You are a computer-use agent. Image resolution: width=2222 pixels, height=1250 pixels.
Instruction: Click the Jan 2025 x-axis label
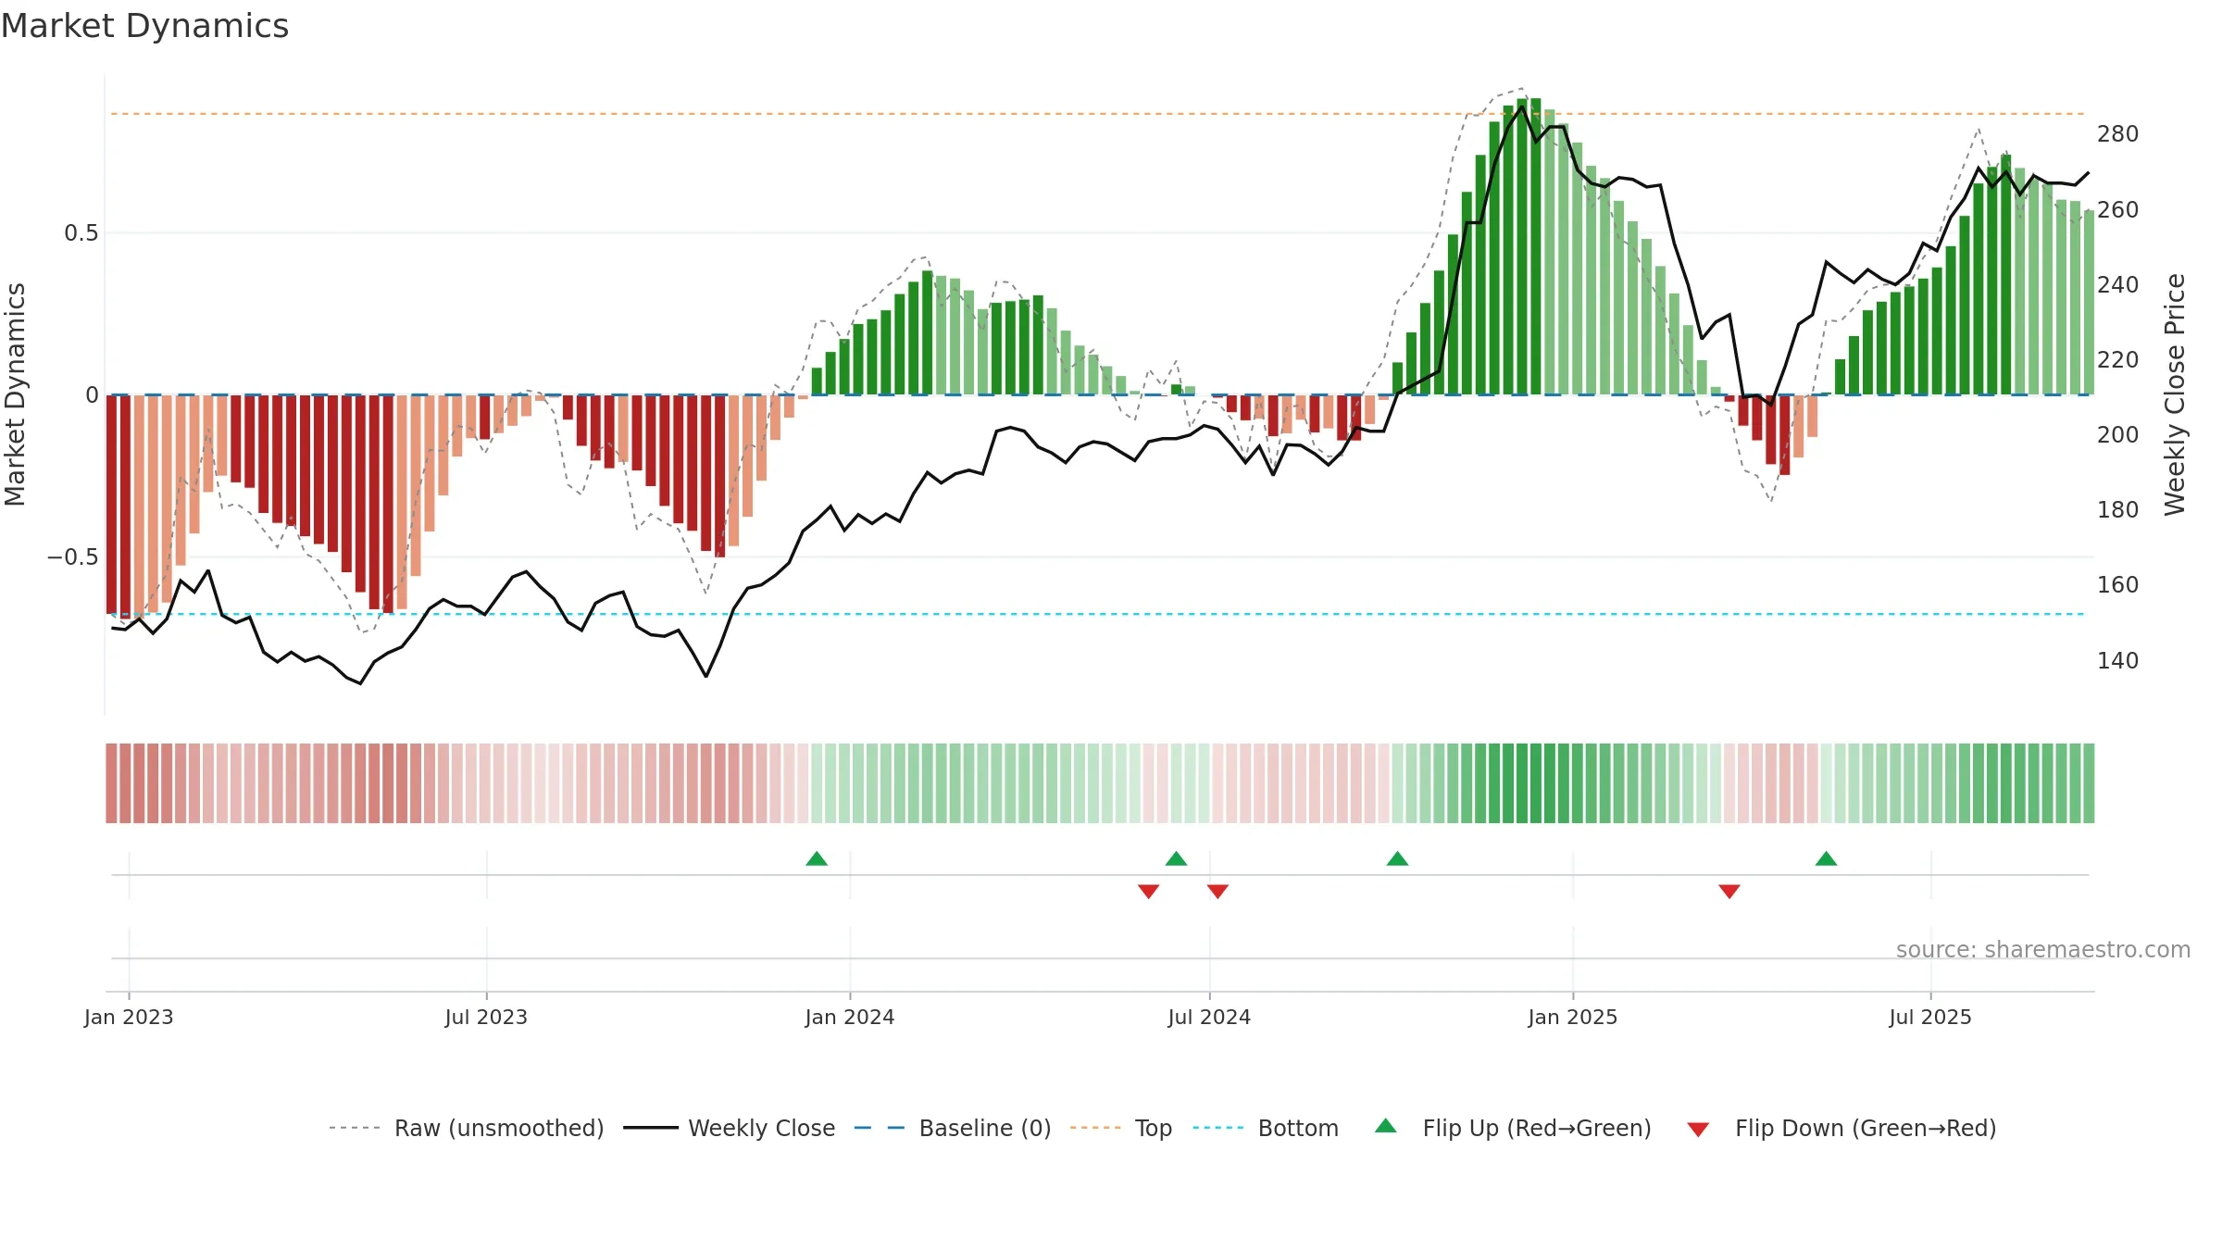[1573, 1017]
